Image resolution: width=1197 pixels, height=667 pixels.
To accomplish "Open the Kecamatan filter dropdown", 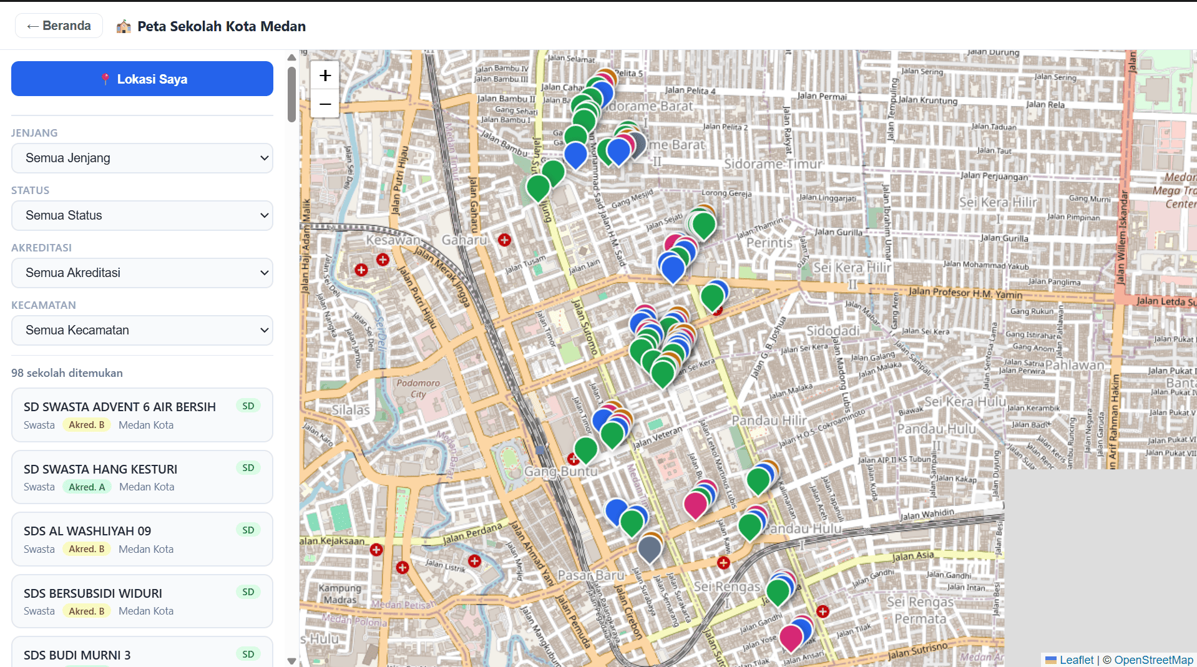I will [142, 330].
